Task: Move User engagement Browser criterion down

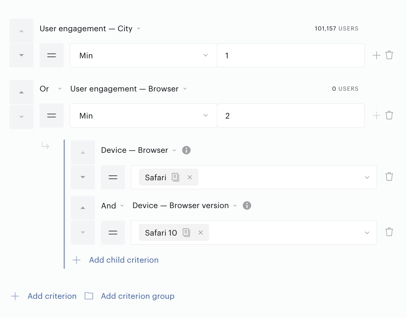Action: [x=21, y=117]
